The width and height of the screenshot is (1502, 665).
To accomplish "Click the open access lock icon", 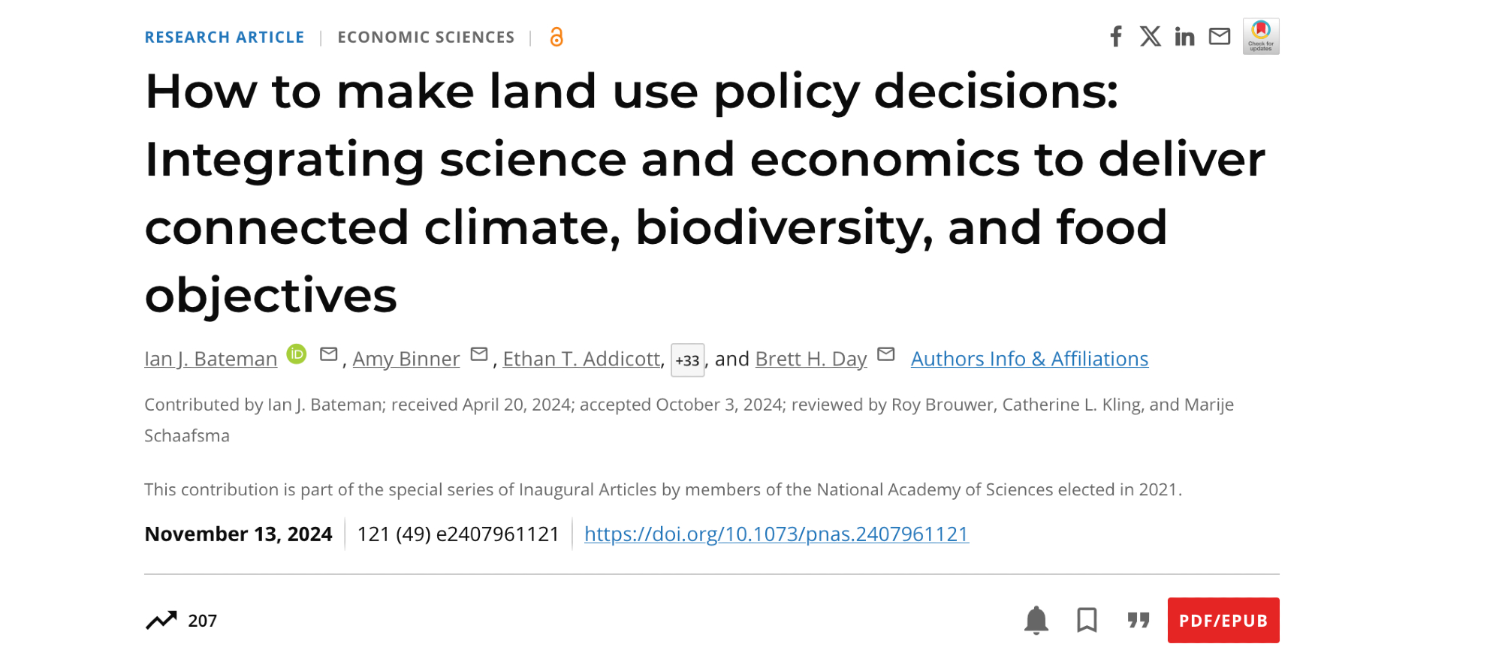I will [556, 37].
